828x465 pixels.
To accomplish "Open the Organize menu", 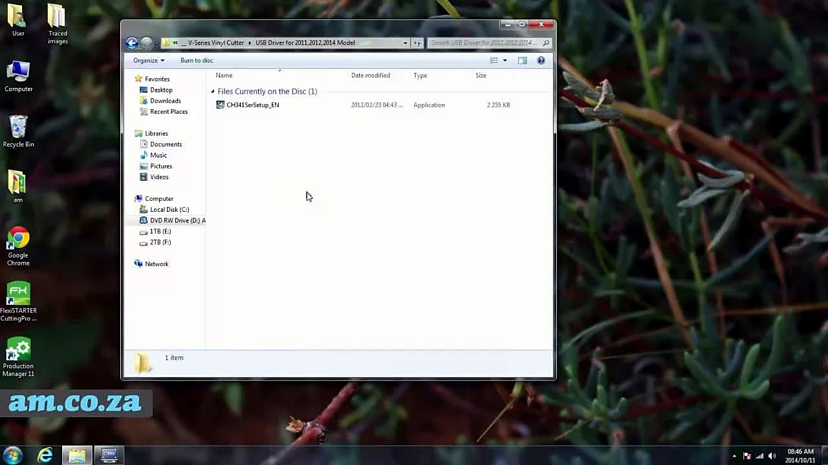I will pos(149,61).
